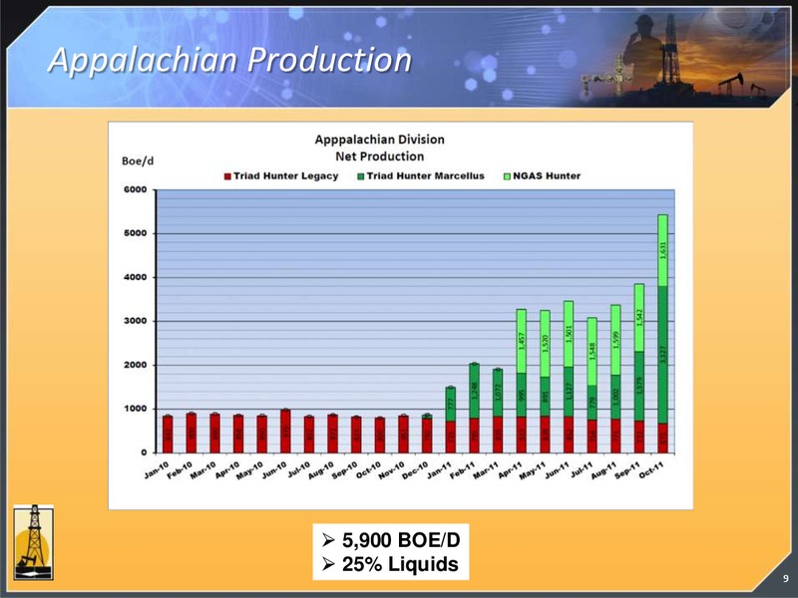Viewport: 798px width, 598px height.
Task: Click the NGAS Hunter light green legend swatch
Action: point(507,176)
